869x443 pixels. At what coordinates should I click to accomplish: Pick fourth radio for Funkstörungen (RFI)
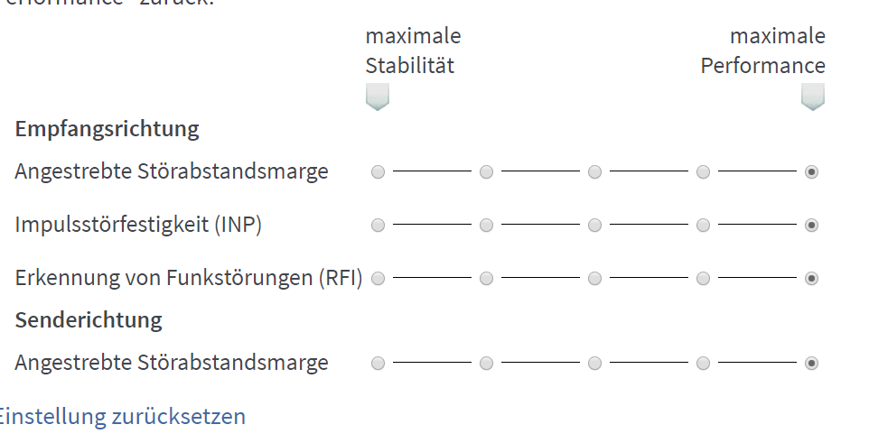coord(703,279)
